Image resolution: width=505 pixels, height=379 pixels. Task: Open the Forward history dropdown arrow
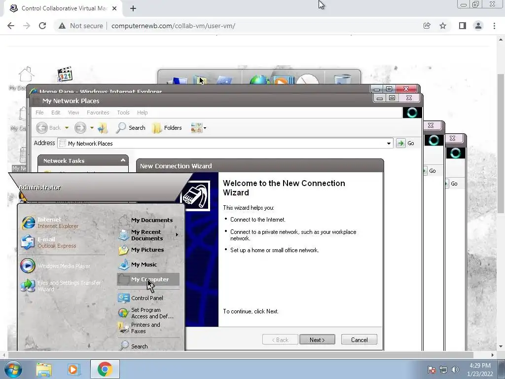[x=92, y=128]
